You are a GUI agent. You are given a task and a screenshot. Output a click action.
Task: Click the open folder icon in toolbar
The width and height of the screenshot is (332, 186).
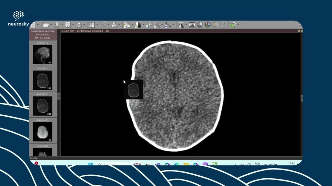[x=45, y=25]
